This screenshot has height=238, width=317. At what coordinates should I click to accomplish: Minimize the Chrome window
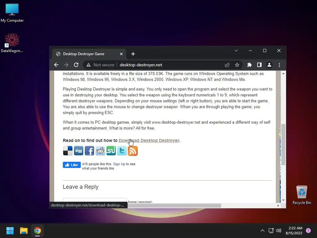[x=250, y=51]
